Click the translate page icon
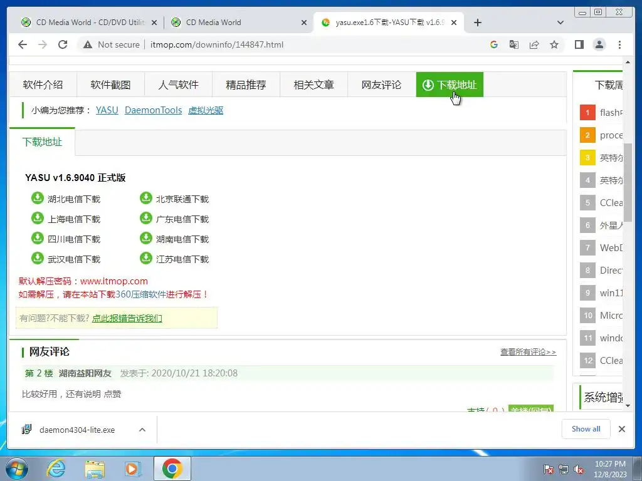642x481 pixels. coord(514,44)
